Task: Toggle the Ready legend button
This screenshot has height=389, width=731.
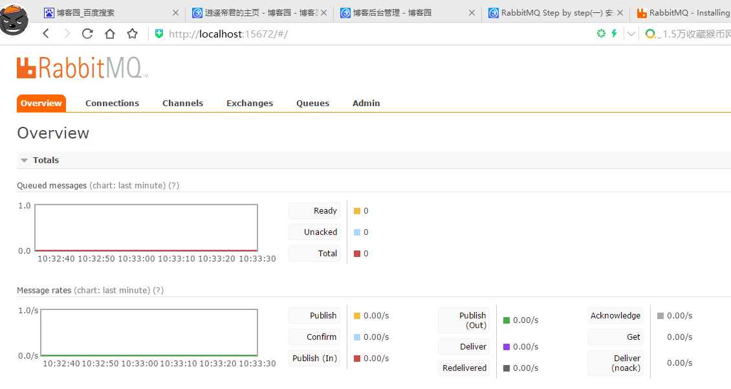Action: pyautogui.click(x=314, y=211)
